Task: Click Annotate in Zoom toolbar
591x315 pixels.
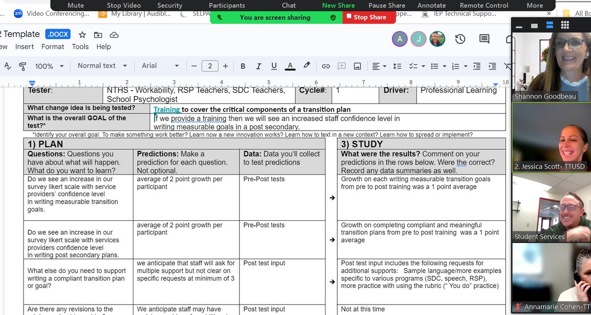Action: [x=431, y=5]
